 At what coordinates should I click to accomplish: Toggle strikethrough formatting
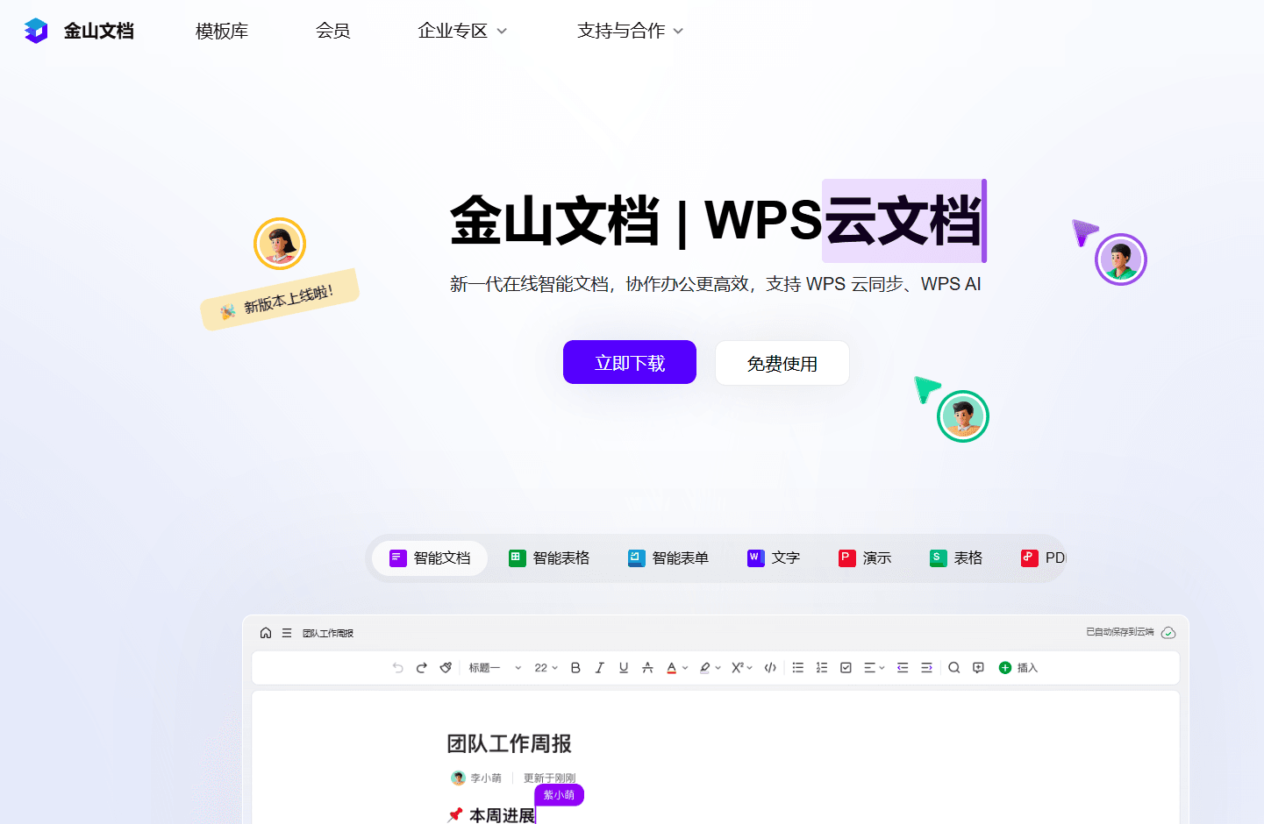[647, 668]
